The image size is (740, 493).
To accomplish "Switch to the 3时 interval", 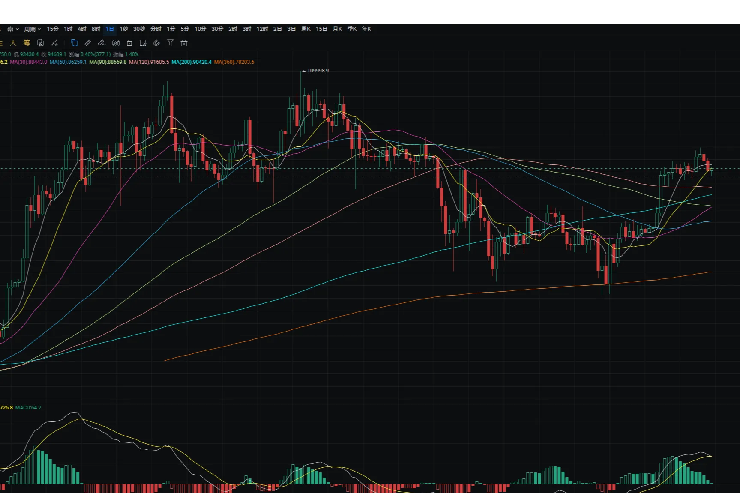I will [247, 29].
